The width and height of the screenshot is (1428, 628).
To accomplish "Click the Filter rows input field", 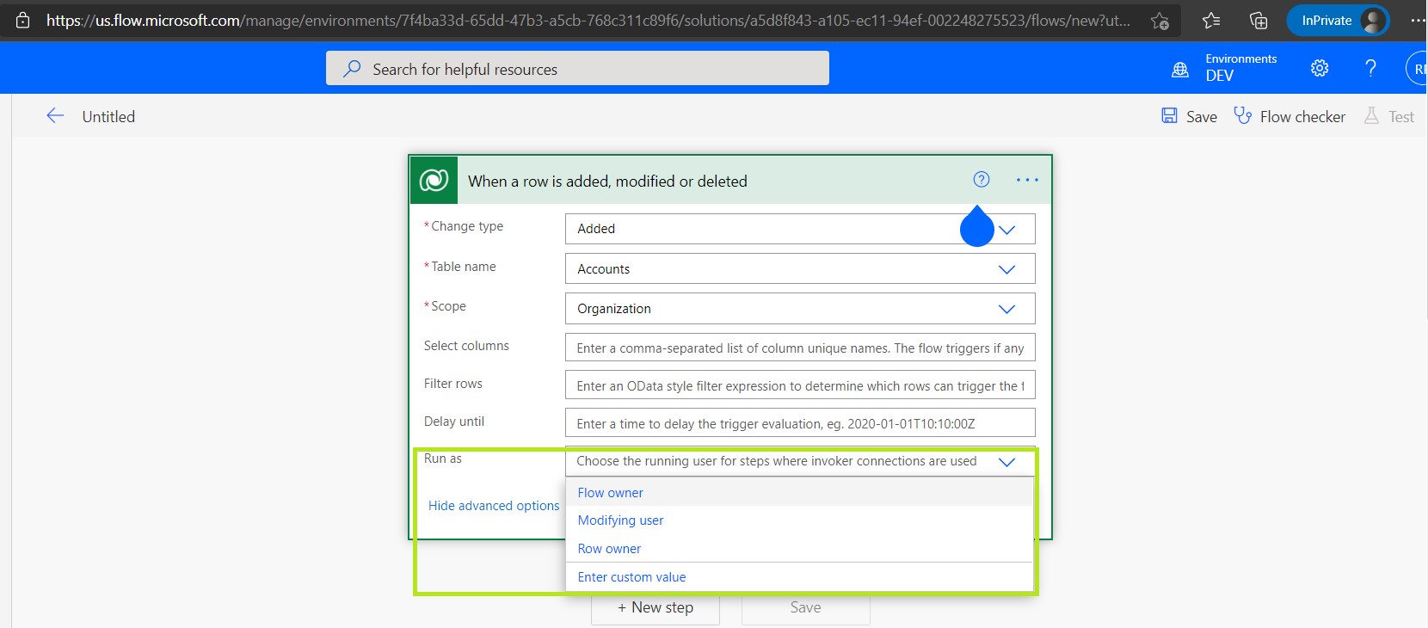I will (800, 385).
